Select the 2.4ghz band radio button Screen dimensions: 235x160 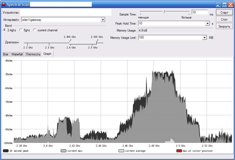(x=5, y=30)
